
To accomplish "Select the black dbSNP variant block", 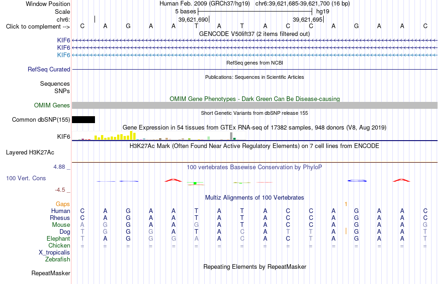I will [83, 119].
